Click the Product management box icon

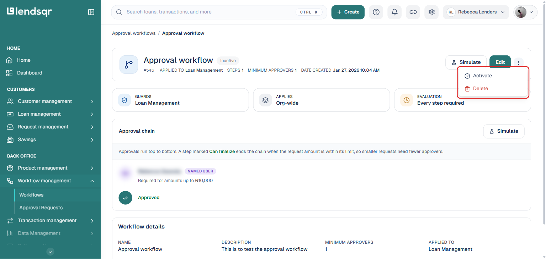tap(10, 168)
